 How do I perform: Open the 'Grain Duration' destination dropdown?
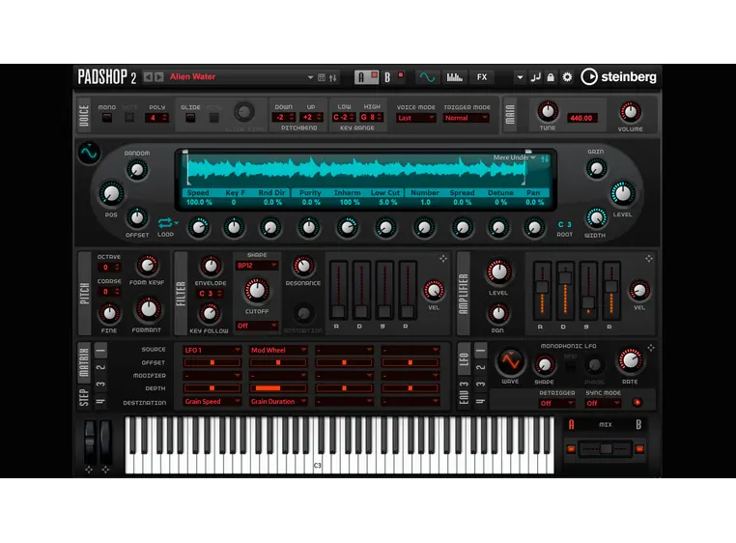278,402
